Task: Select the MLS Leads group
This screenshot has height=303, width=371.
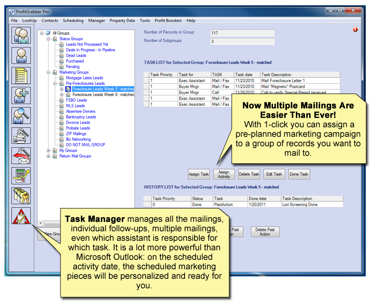Action: 75,106
